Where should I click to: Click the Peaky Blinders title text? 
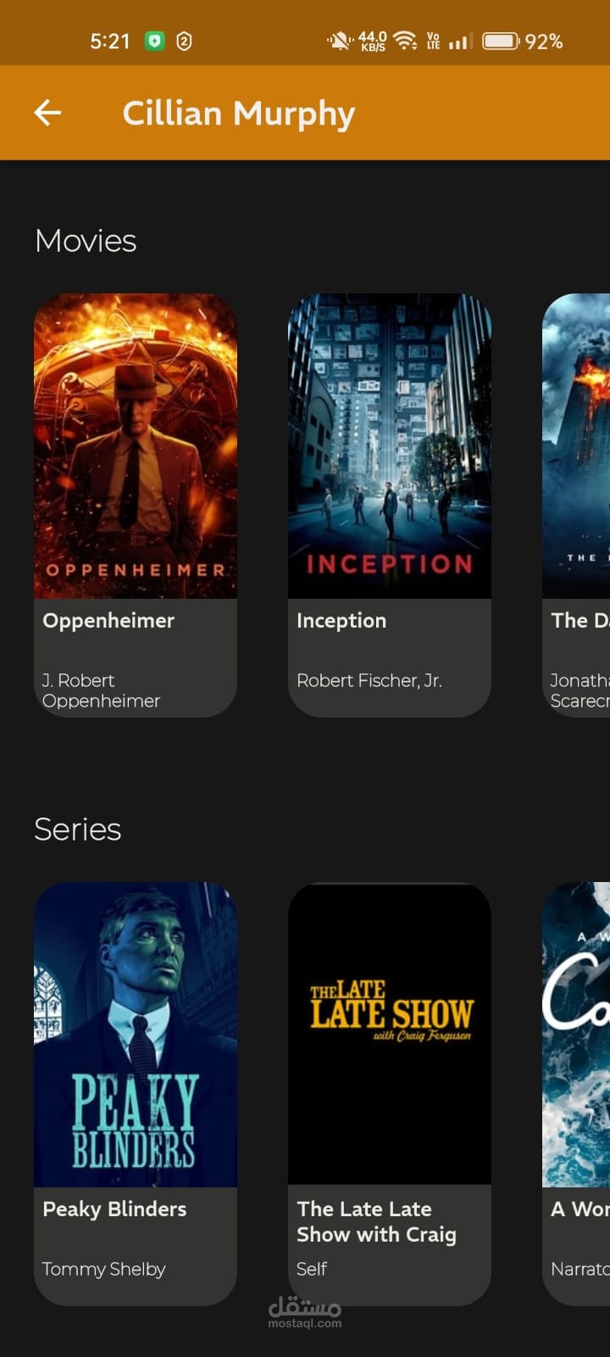click(x=114, y=1209)
